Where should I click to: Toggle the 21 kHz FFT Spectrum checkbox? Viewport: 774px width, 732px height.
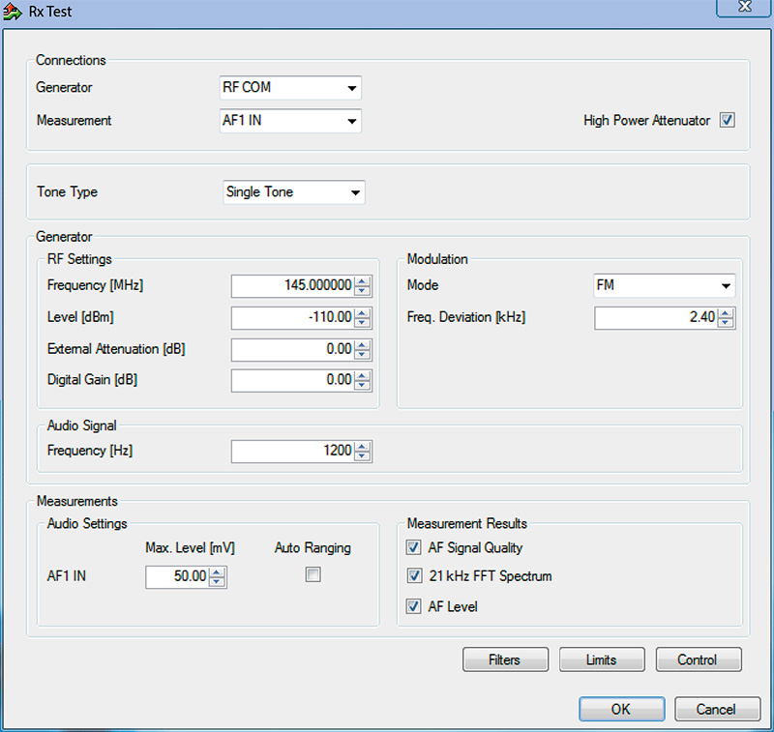414,577
